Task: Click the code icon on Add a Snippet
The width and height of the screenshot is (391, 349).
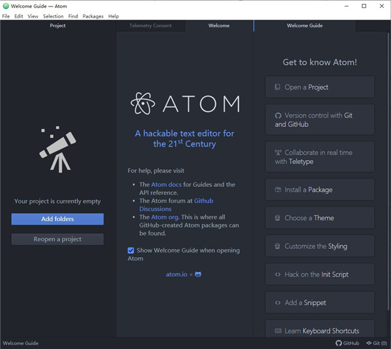Action: 278,303
